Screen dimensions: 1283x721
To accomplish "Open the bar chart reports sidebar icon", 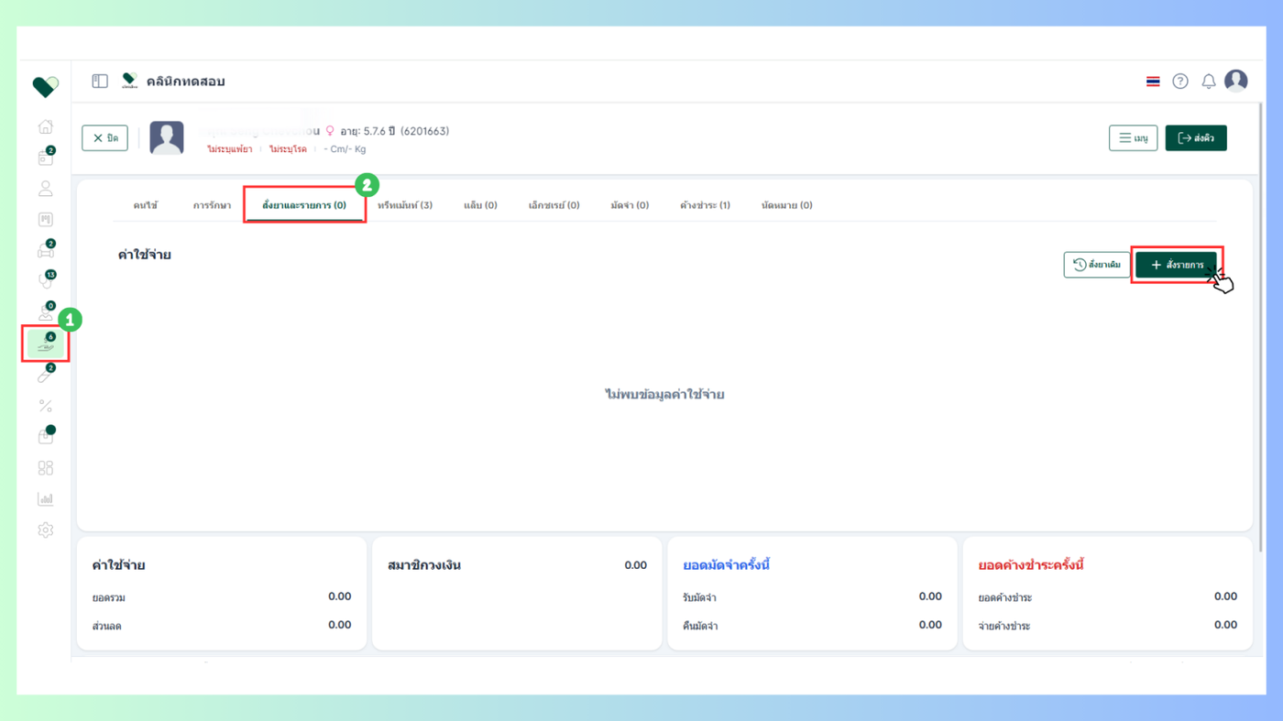I will (45, 499).
